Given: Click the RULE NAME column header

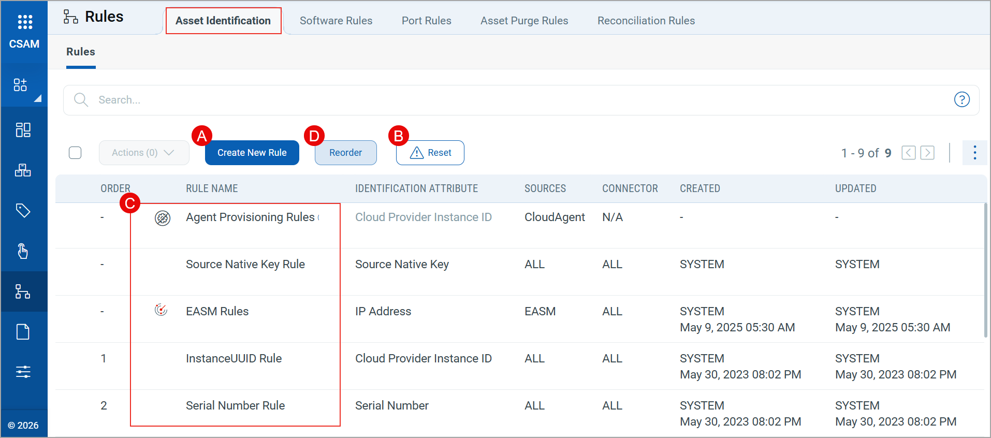Looking at the screenshot, I should coord(212,188).
